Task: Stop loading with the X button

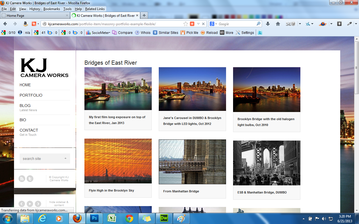Action: pyautogui.click(x=204, y=24)
